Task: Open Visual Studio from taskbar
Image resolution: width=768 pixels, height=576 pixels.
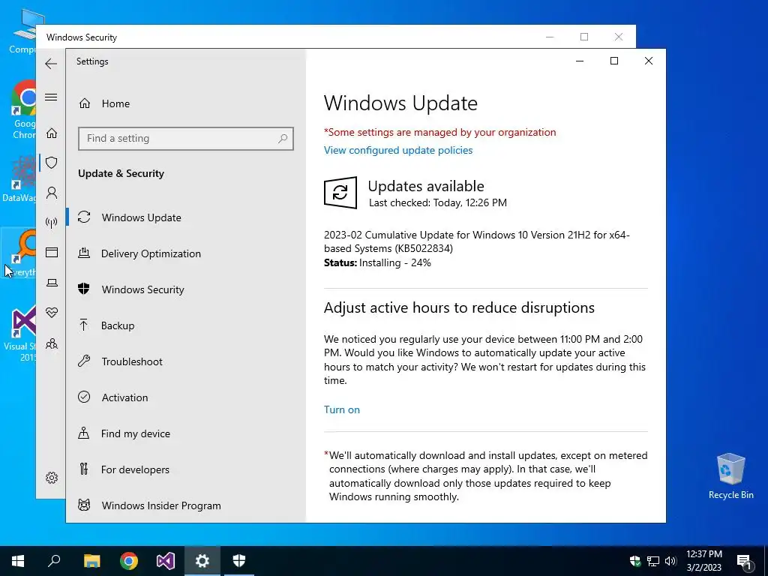Action: pyautogui.click(x=166, y=561)
